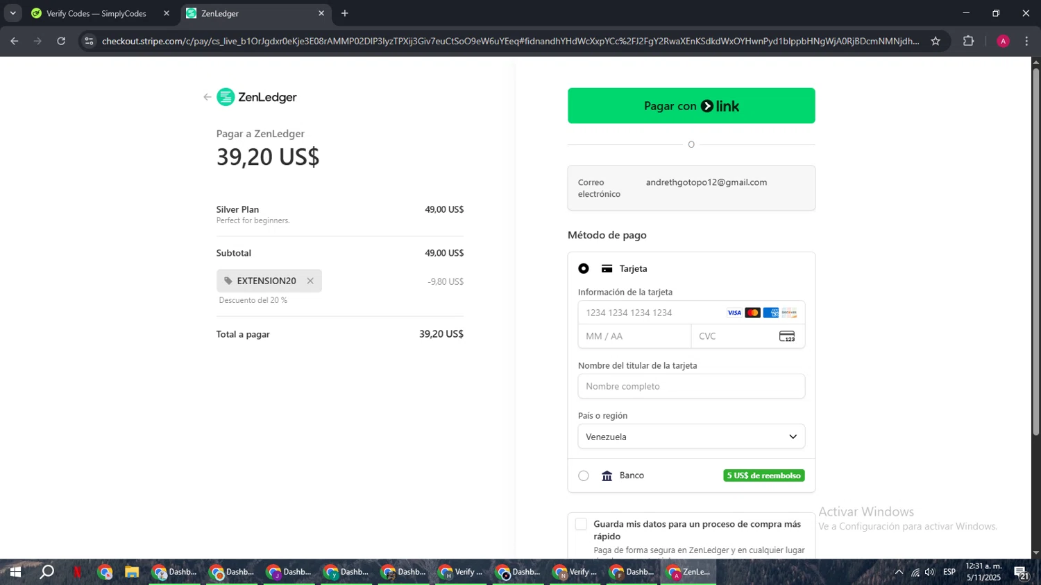Click the Subtotal label
The image size is (1041, 585).
tap(234, 253)
